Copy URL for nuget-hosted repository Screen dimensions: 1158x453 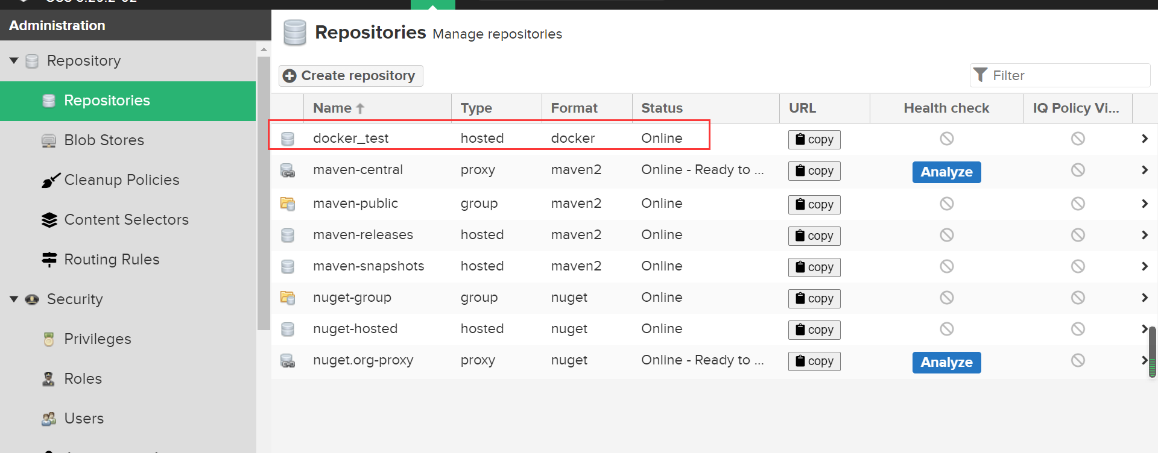[x=814, y=330]
